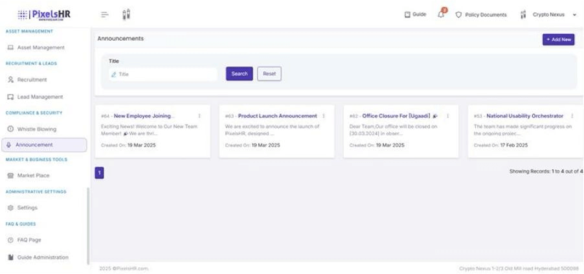Go to Lead Management
The height and width of the screenshot is (274, 584).
click(x=39, y=97)
